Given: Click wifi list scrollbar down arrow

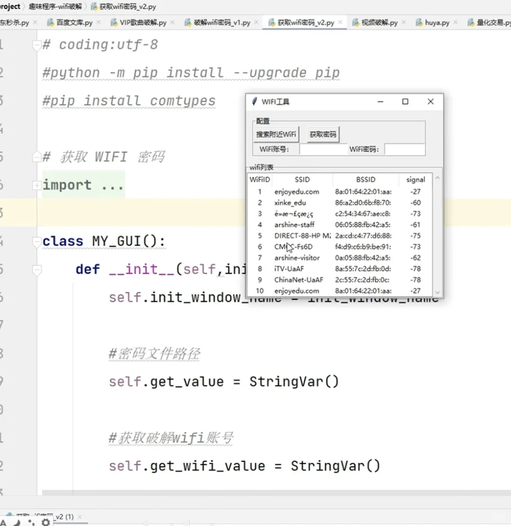Looking at the screenshot, I should pyautogui.click(x=437, y=292).
